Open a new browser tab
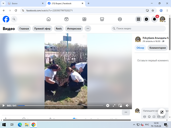Viewport: 171px width, 128px height. (x=89, y=3)
